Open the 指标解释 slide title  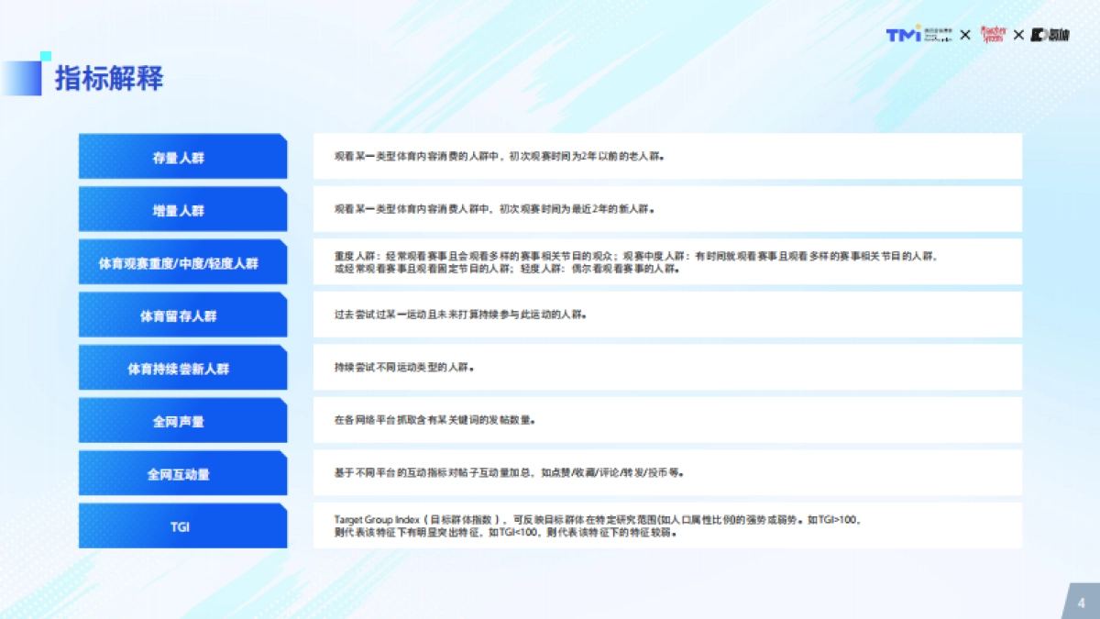(108, 80)
